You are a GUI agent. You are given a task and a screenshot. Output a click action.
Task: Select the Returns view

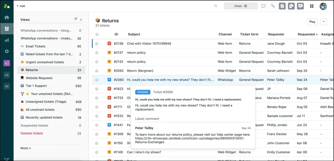click(51, 70)
